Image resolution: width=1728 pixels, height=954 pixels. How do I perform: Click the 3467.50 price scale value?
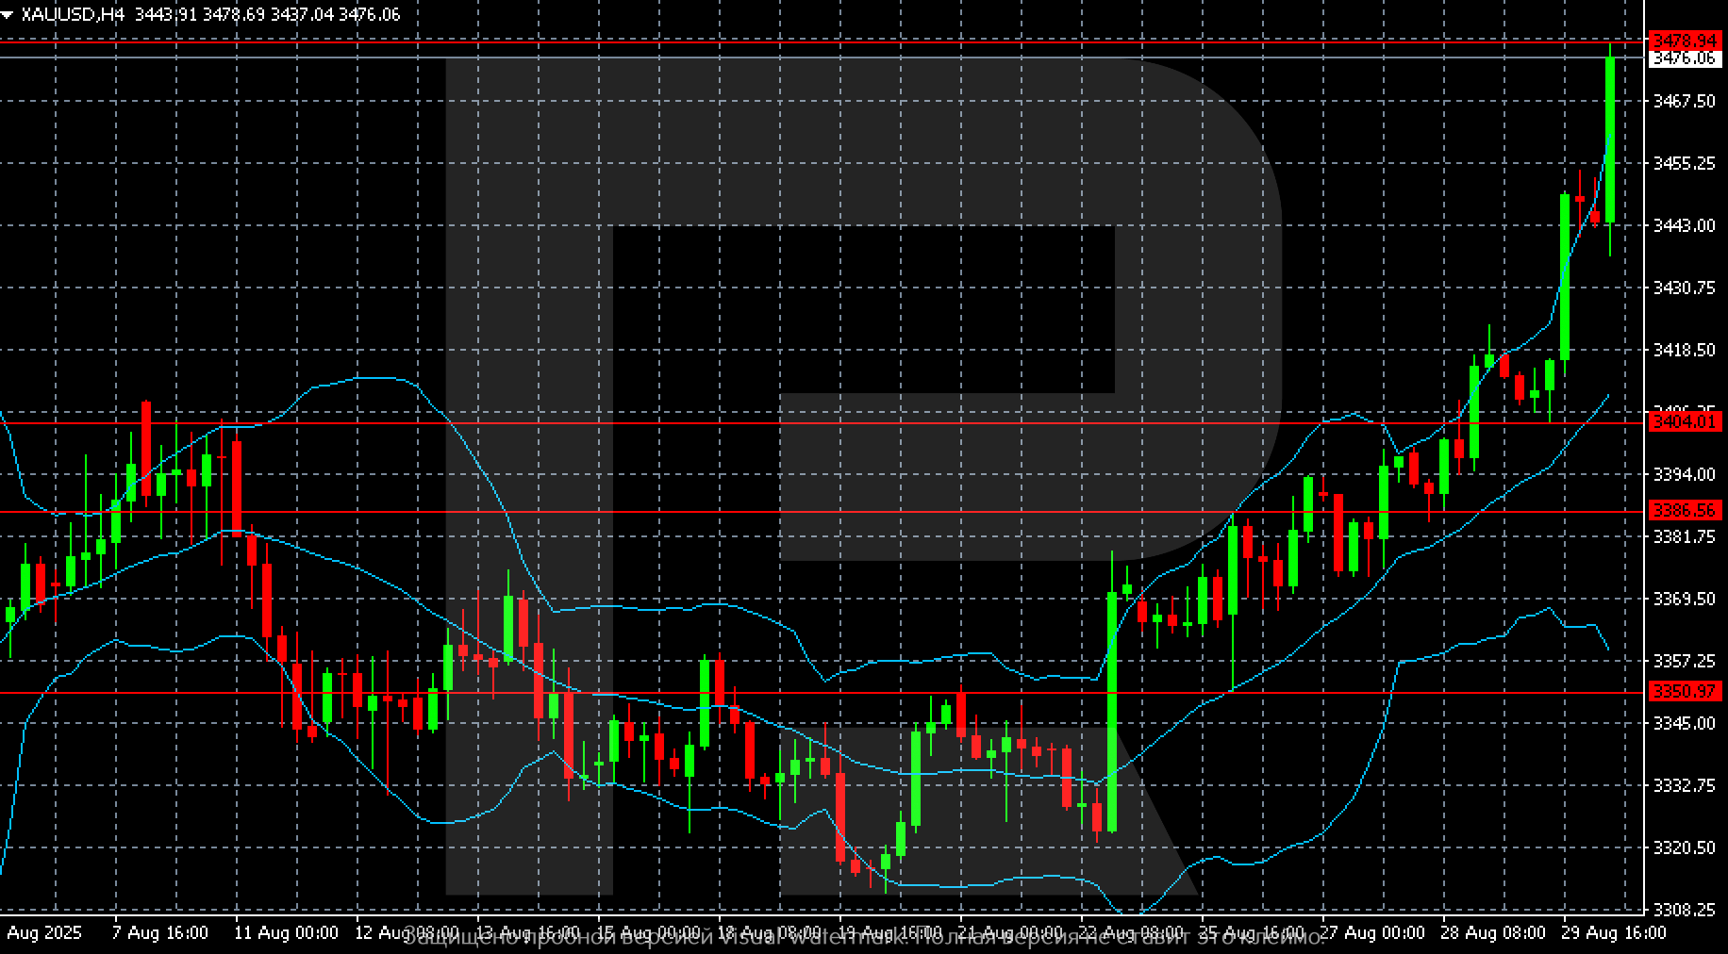click(1685, 101)
